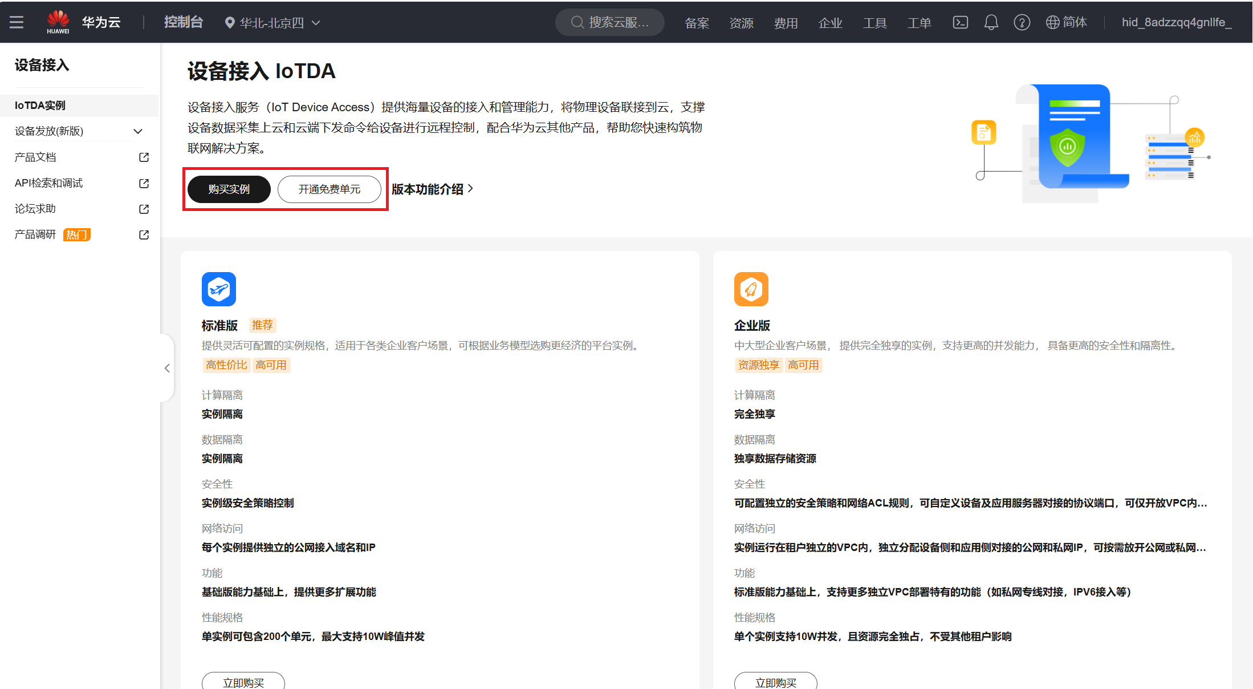
Task: Open the help question mark icon
Action: coord(1022,22)
